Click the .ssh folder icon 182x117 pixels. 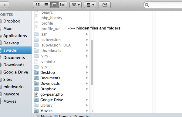click(x=36, y=34)
